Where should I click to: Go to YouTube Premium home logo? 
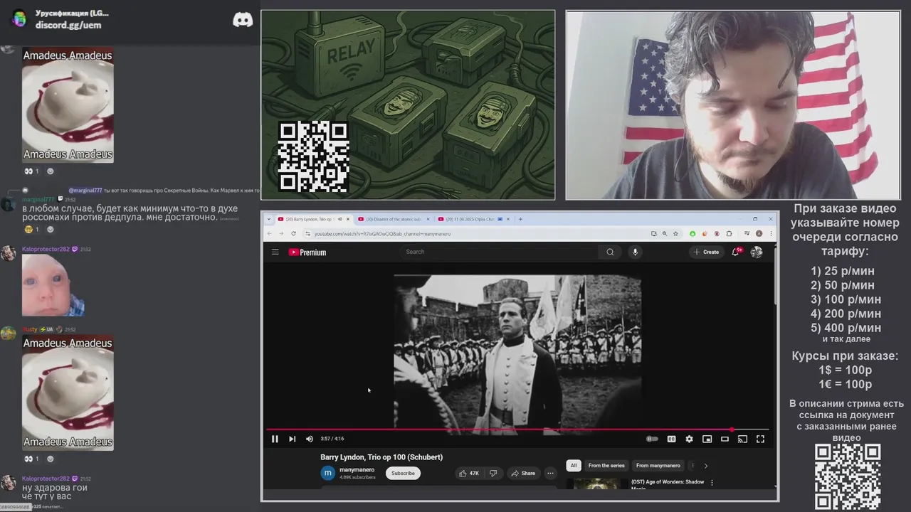tap(307, 252)
